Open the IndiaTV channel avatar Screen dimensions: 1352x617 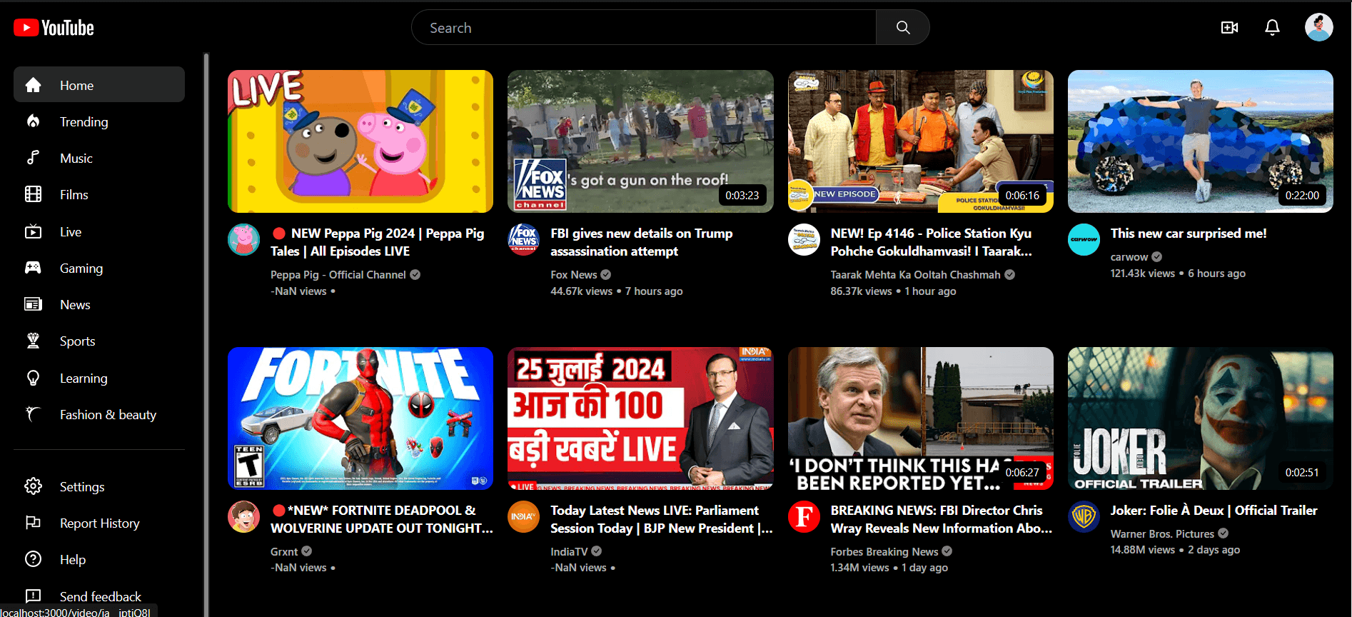click(523, 516)
